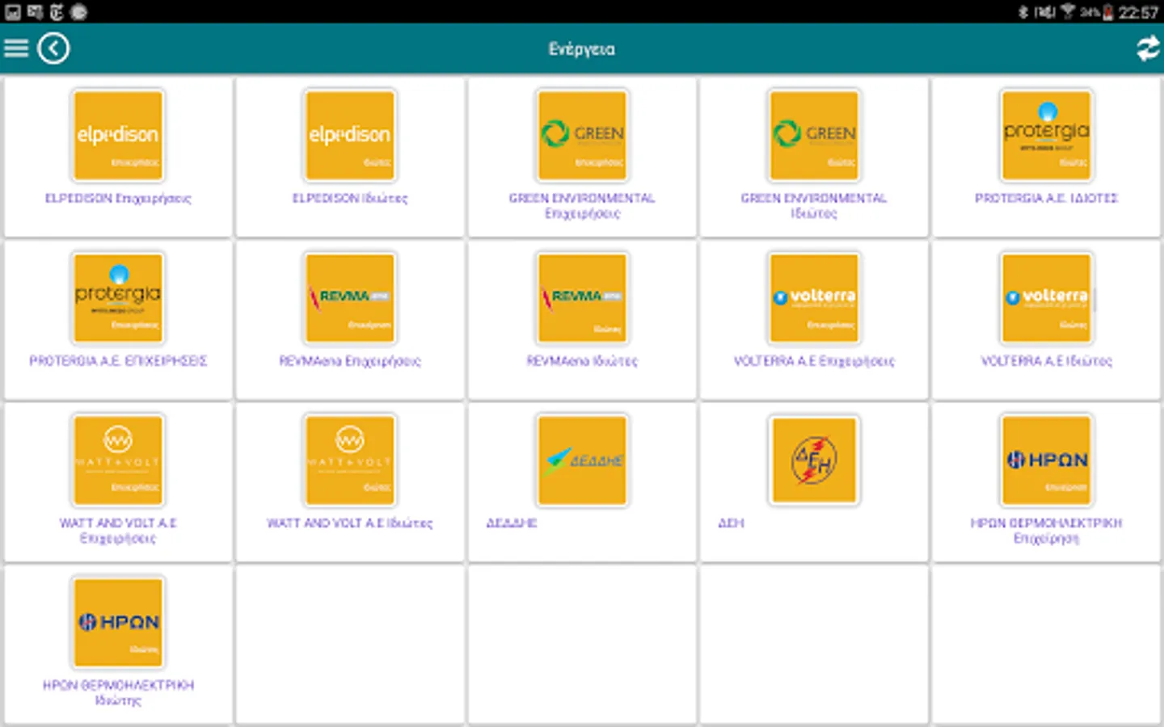This screenshot has height=727, width=1164.
Task: Open ΗΡΩΝ ΘΕΡΜΟΗΛΕΚΤΡΙΚΗ Ιδιώτης logo
Action: coord(118,622)
